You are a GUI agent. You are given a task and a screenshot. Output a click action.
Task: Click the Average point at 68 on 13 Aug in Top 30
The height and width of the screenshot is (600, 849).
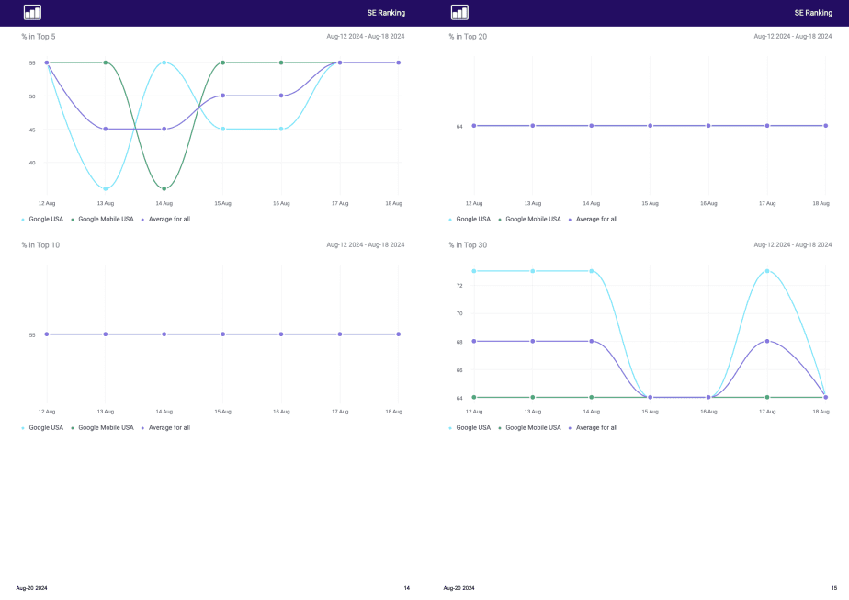pyautogui.click(x=533, y=341)
